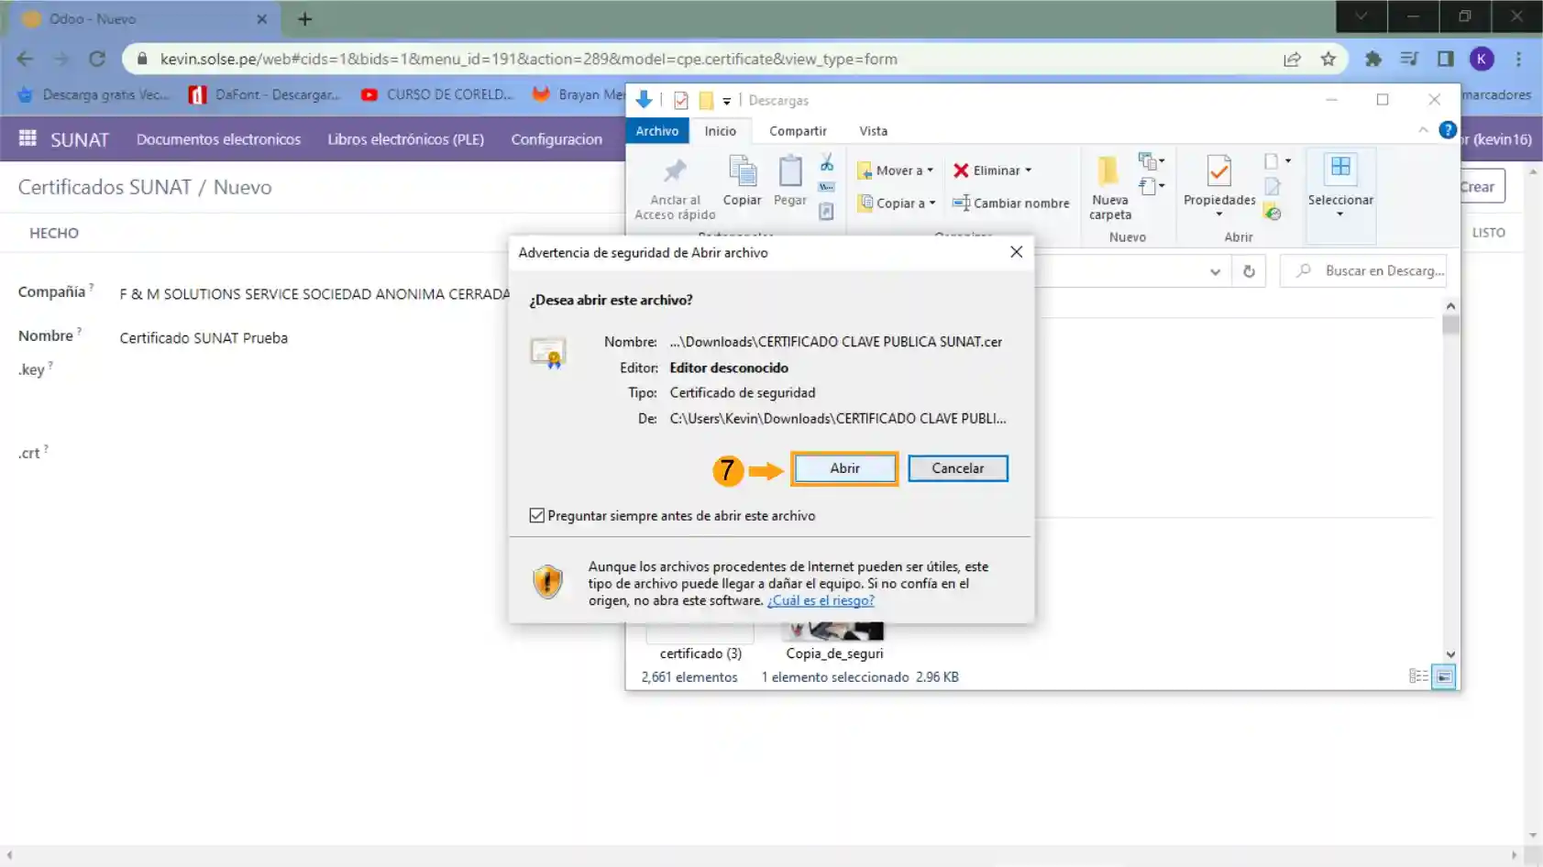
Task: Reload the page in Chrome
Action: [97, 59]
